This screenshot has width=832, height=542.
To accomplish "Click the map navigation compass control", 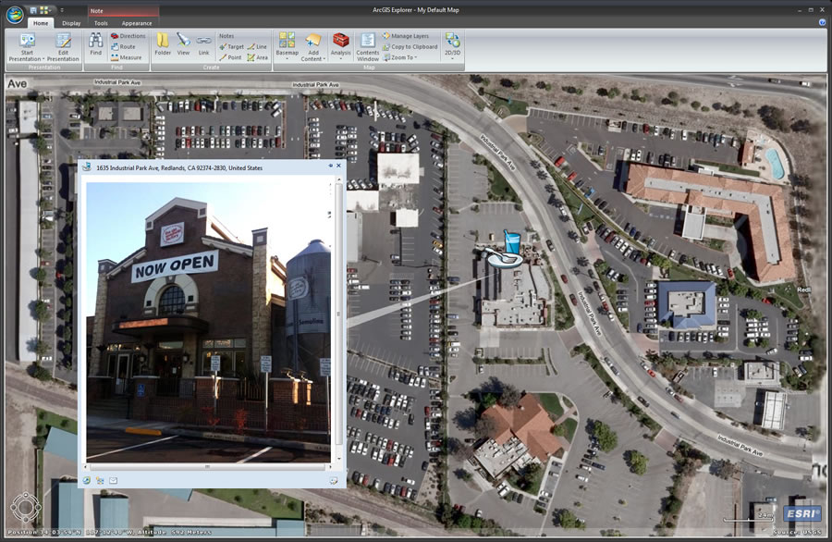I will point(26,508).
